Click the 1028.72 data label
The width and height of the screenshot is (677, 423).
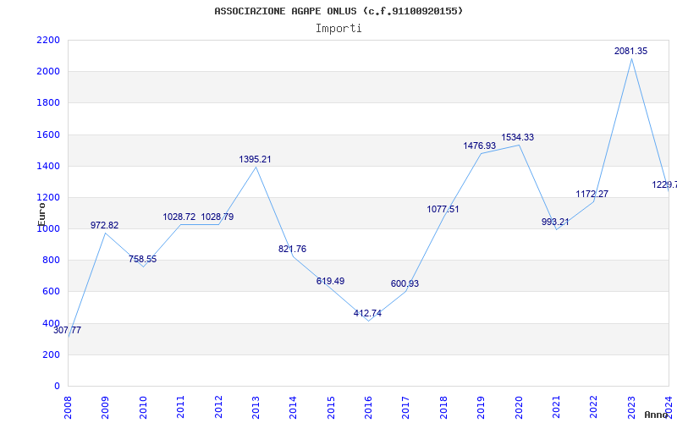(x=179, y=217)
